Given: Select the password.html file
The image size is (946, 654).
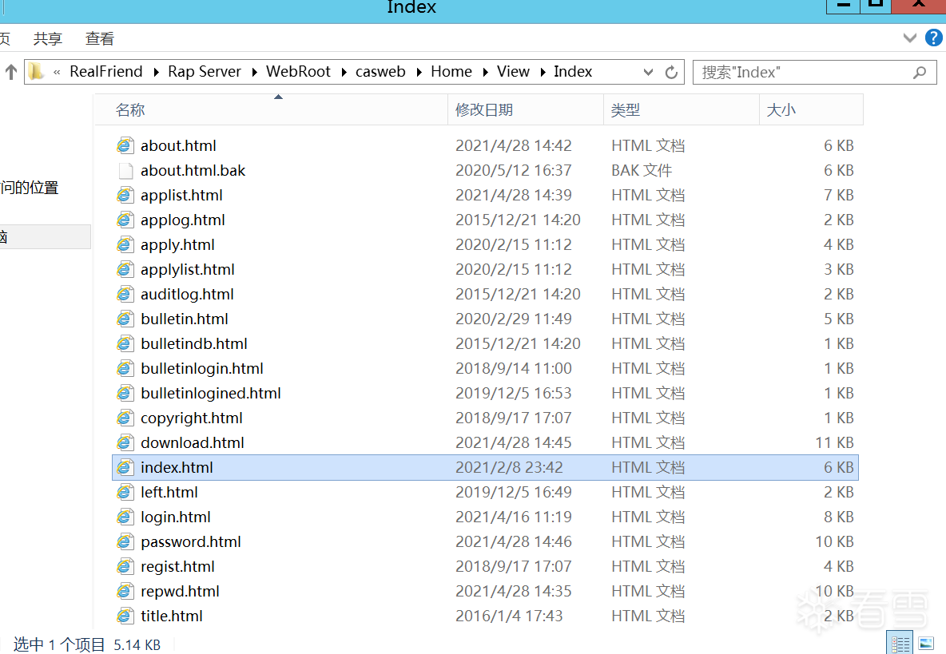Looking at the screenshot, I should [191, 541].
